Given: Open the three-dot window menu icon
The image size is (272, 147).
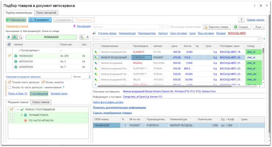Looking at the screenshot, I should point(255,6).
